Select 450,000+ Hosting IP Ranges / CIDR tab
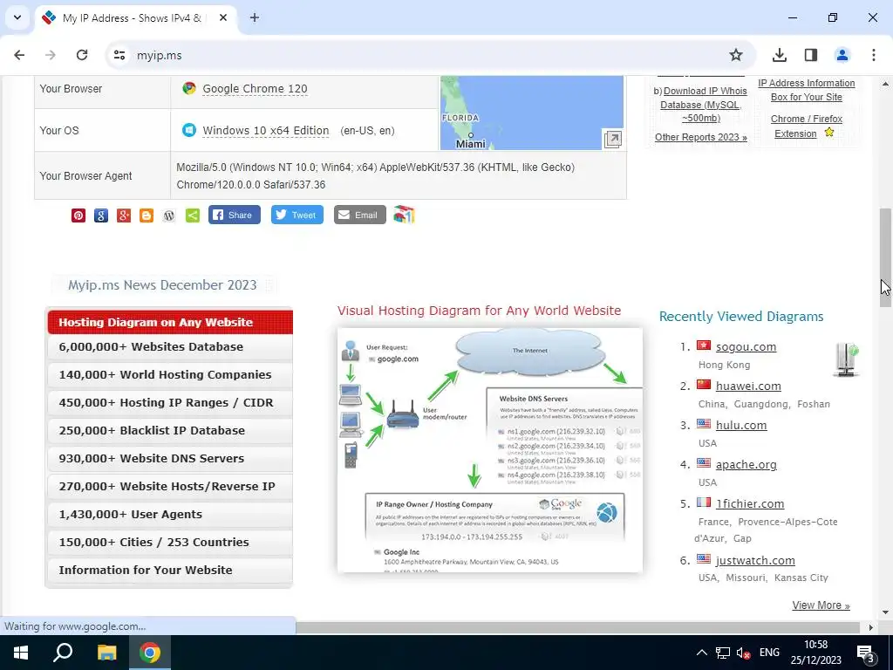 (170, 403)
